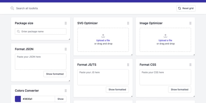Viewport: 206px width, 103px height.
Task: Click the upload icon in SVG Optimizer
Action: pos(103,36)
